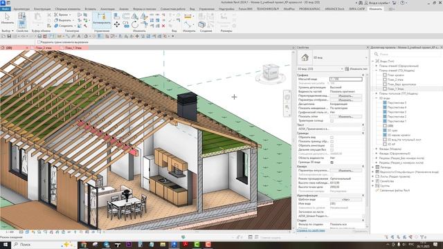Enable the Траектория солнца checkbox
Image resolution: width=443 pixels, height=249 pixels.
pos(332,121)
